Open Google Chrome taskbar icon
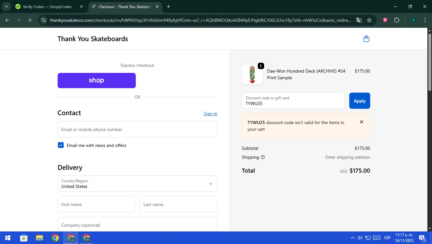 click(55, 238)
